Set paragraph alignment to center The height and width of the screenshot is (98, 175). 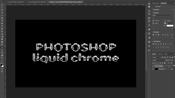tap(156, 35)
